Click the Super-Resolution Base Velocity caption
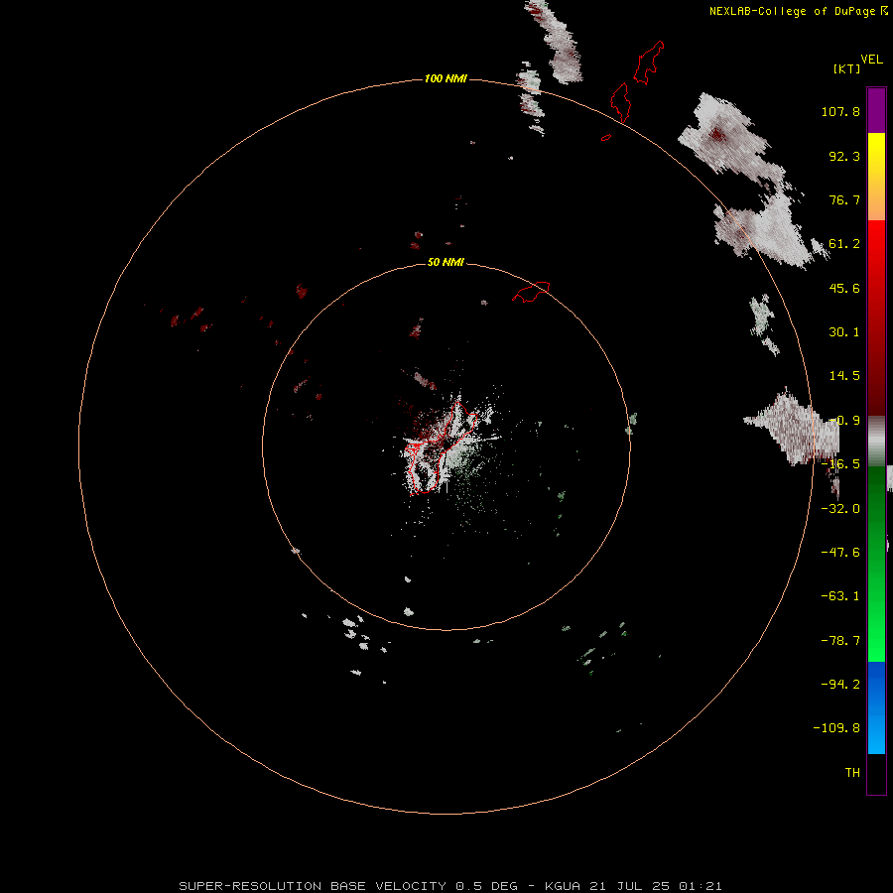 (450, 886)
